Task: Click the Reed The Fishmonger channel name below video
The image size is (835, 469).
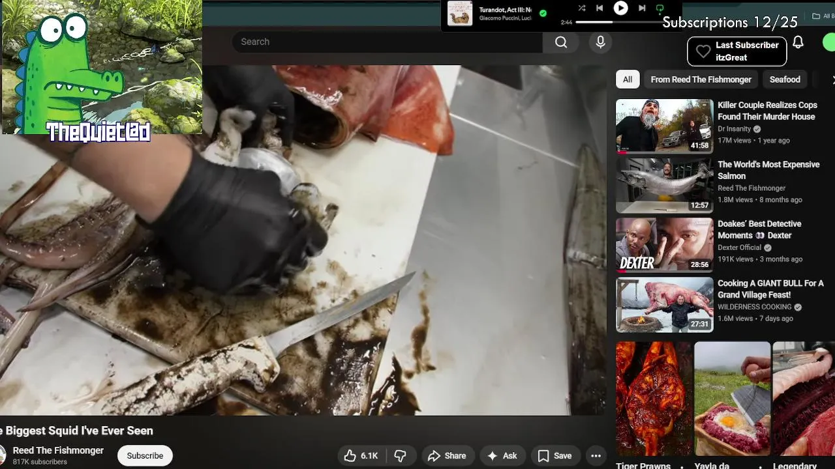Action: (x=58, y=451)
